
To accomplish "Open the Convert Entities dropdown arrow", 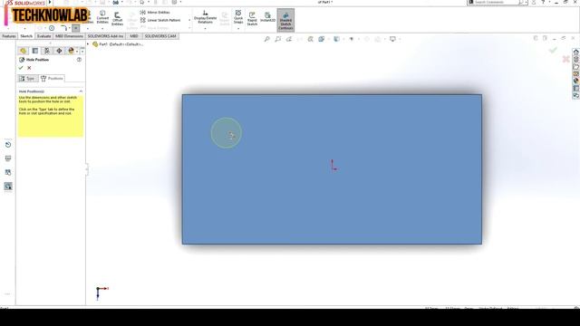I will (x=102, y=27).
